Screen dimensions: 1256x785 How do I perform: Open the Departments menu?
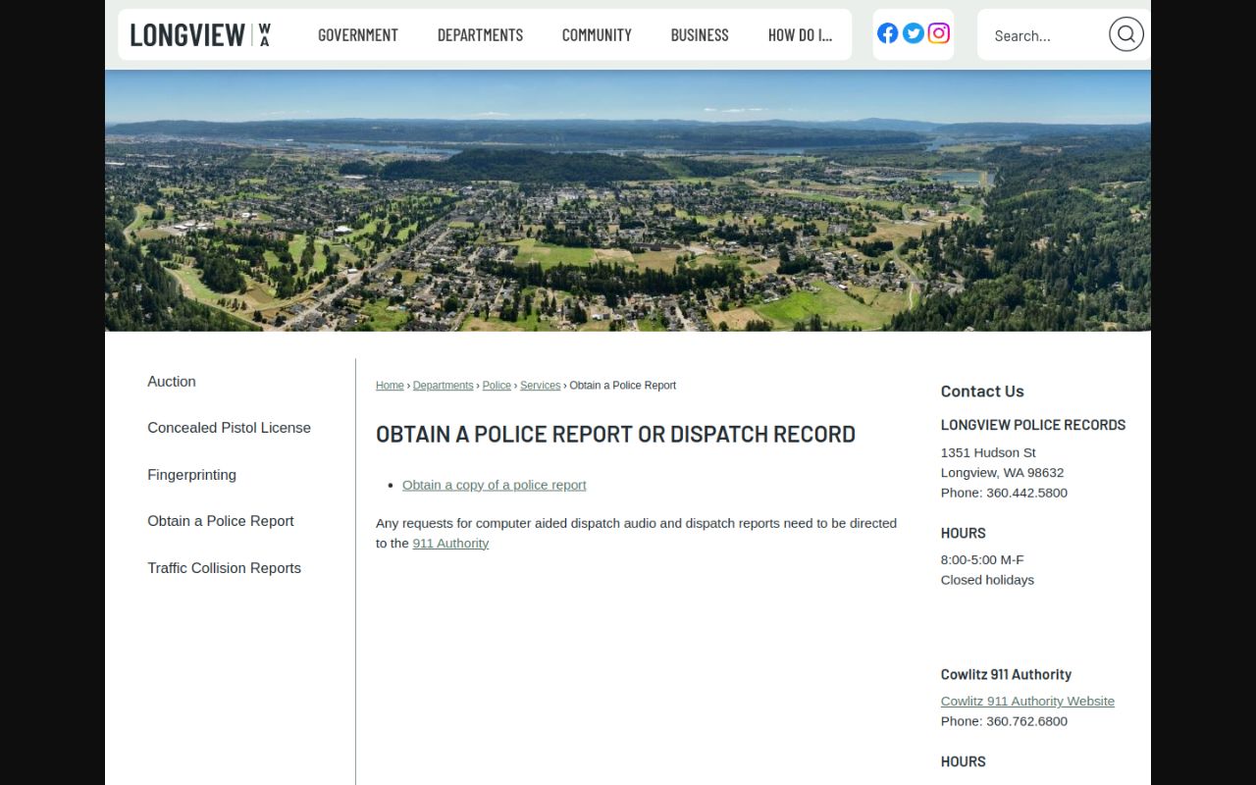pyautogui.click(x=480, y=34)
